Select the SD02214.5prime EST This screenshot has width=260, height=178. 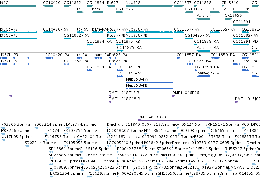point(36,128)
